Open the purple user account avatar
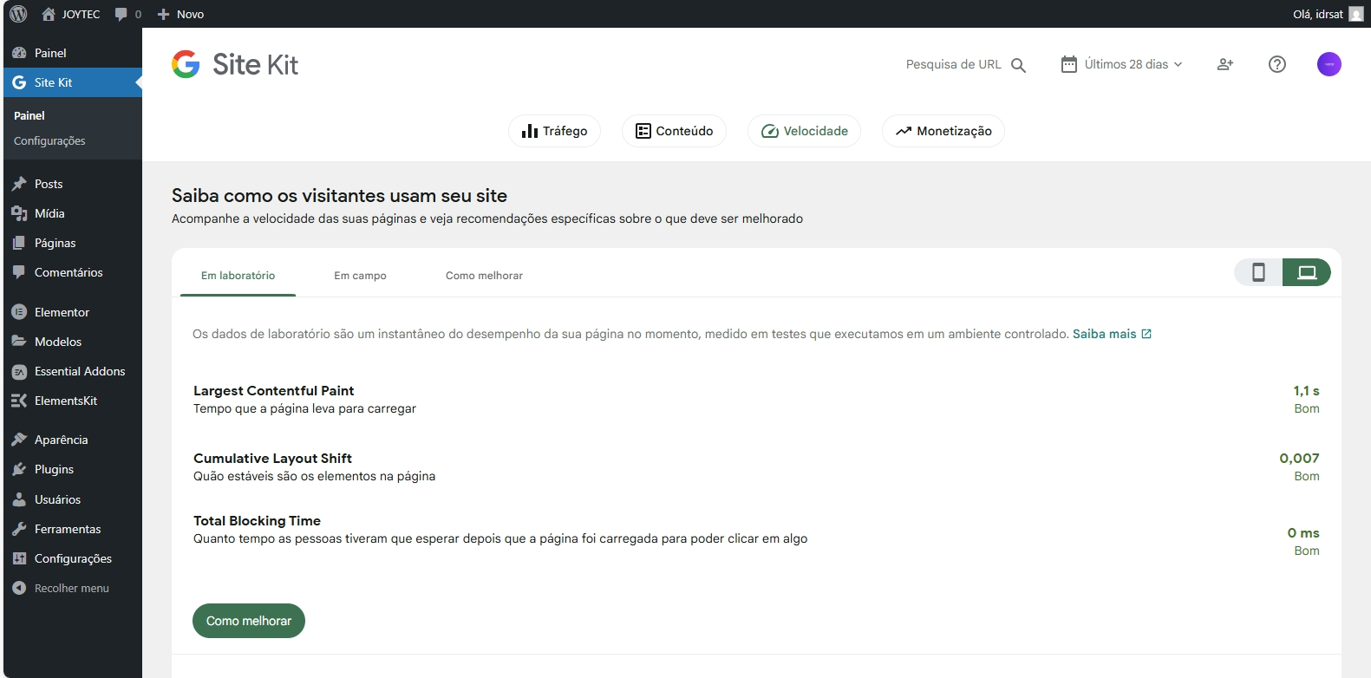This screenshot has width=1371, height=678. [x=1329, y=64]
